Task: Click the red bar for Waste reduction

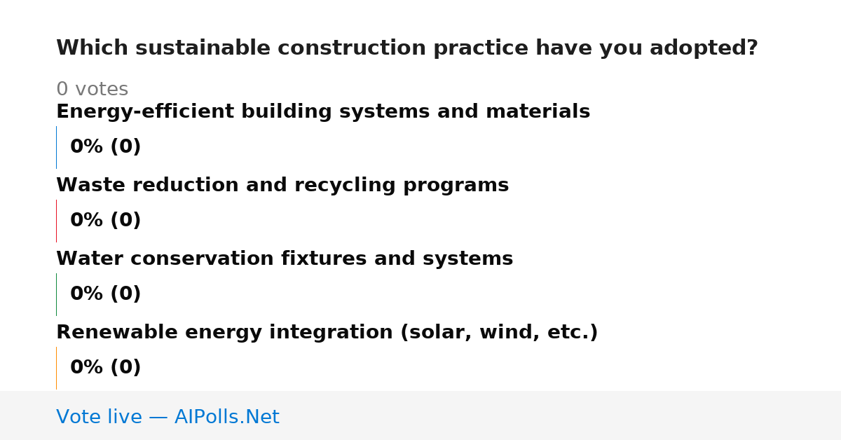Action: [56, 221]
